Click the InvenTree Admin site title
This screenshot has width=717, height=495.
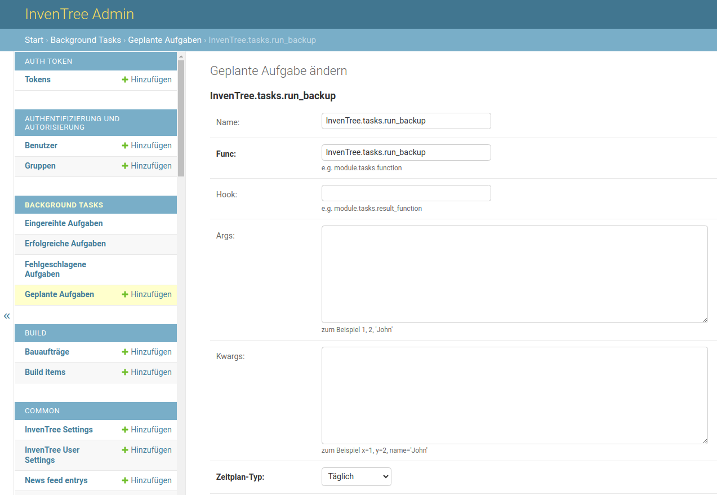79,14
